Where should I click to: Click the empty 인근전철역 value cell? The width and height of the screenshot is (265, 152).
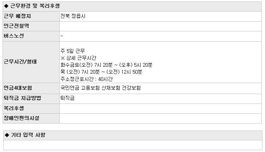tap(160, 26)
